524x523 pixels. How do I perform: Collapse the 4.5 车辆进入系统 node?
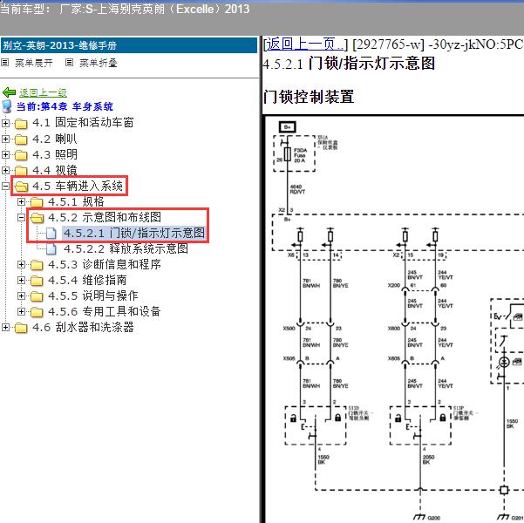[5, 187]
